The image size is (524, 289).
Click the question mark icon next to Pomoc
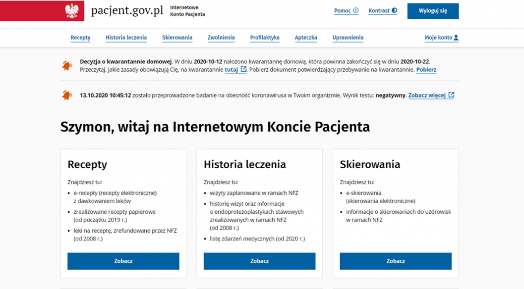355,10
